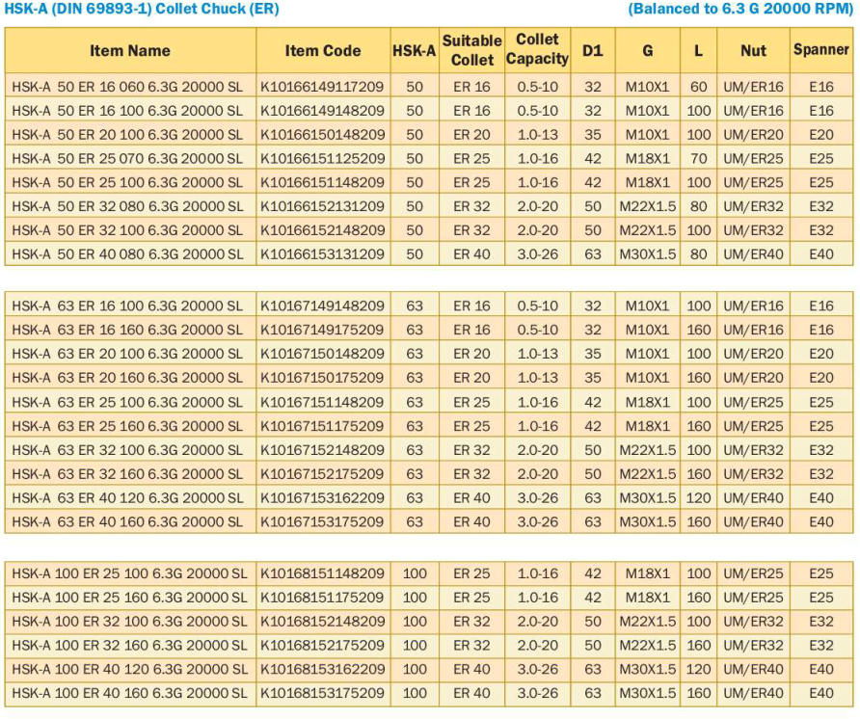Image resolution: width=860 pixels, height=719 pixels.
Task: Click item code K10167153175209
Action: click(322, 521)
